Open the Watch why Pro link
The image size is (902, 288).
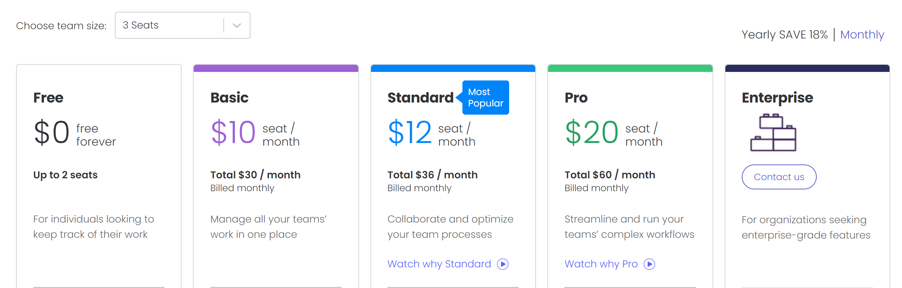coord(601,264)
